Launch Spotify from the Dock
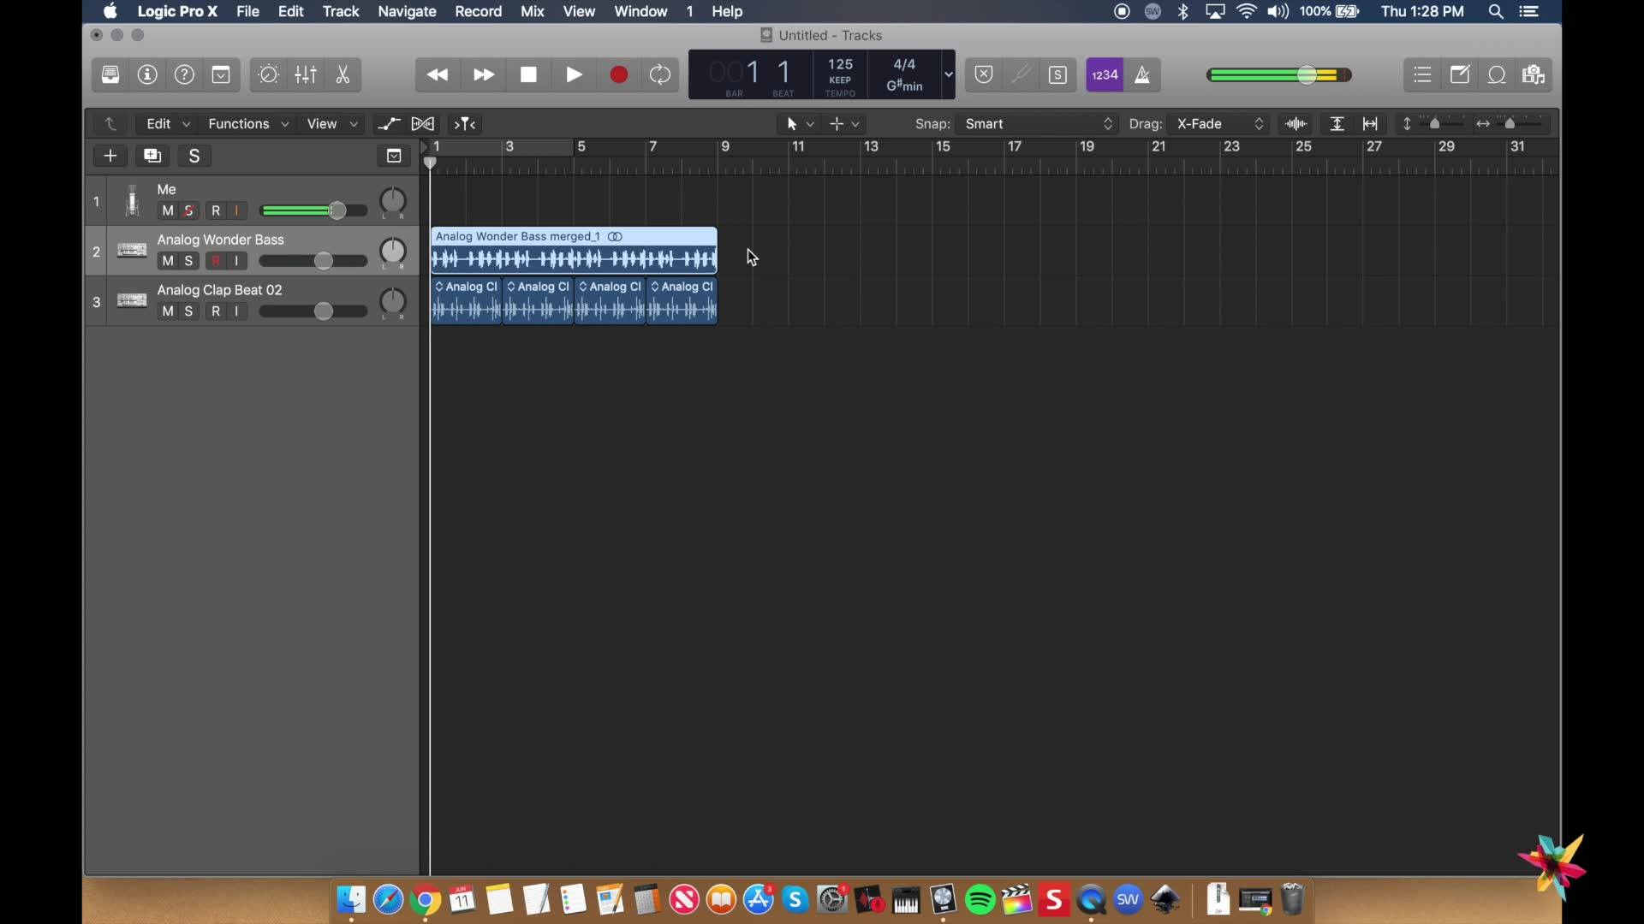 (x=980, y=900)
